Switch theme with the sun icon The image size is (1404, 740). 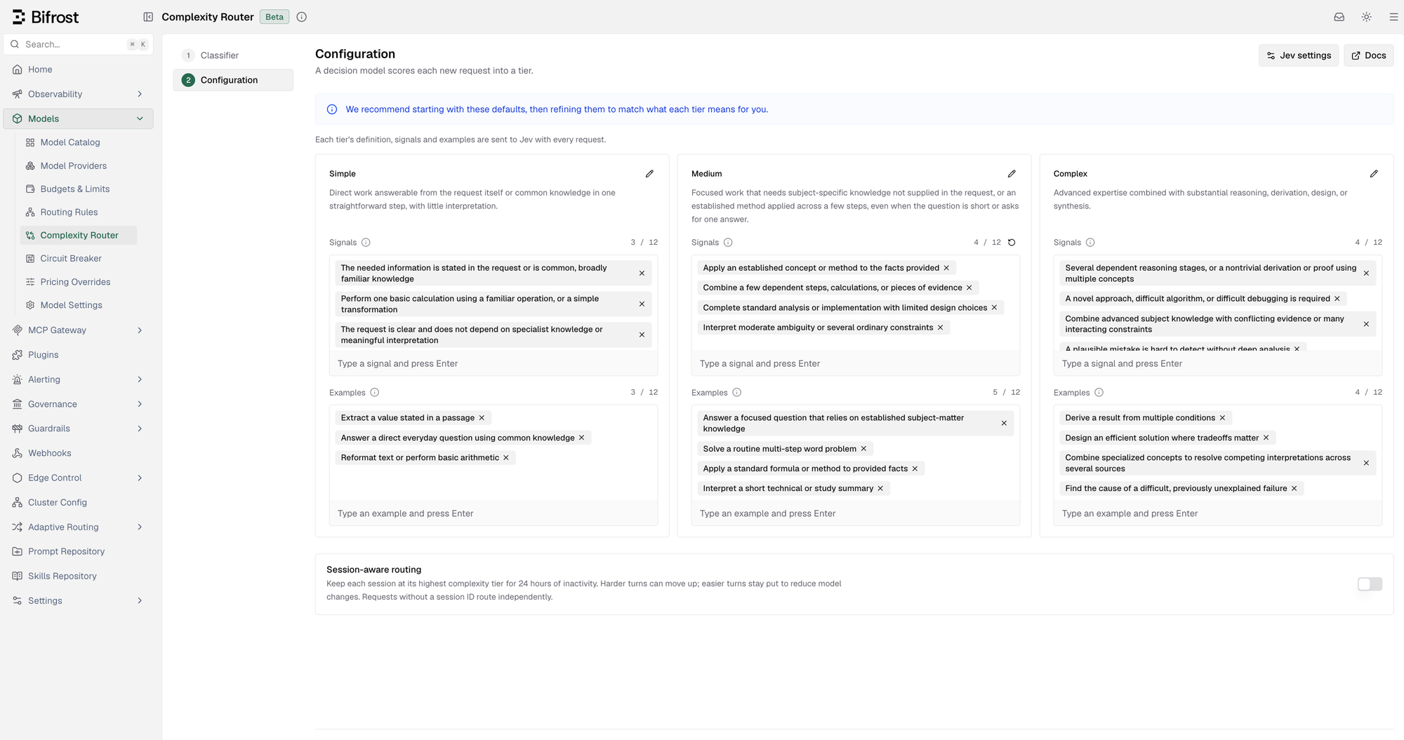point(1367,17)
